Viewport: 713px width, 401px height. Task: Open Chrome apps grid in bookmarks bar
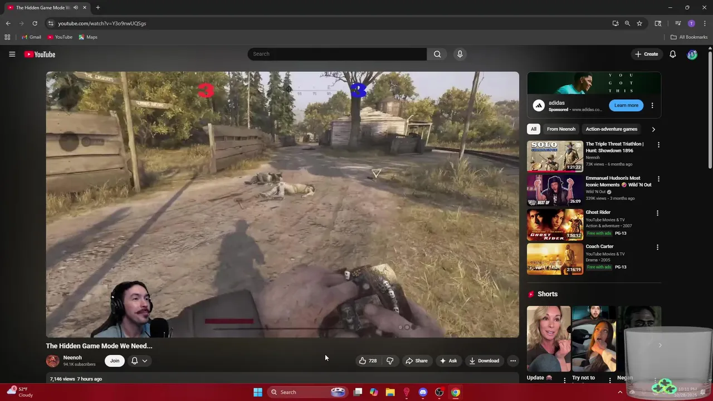pos(7,37)
